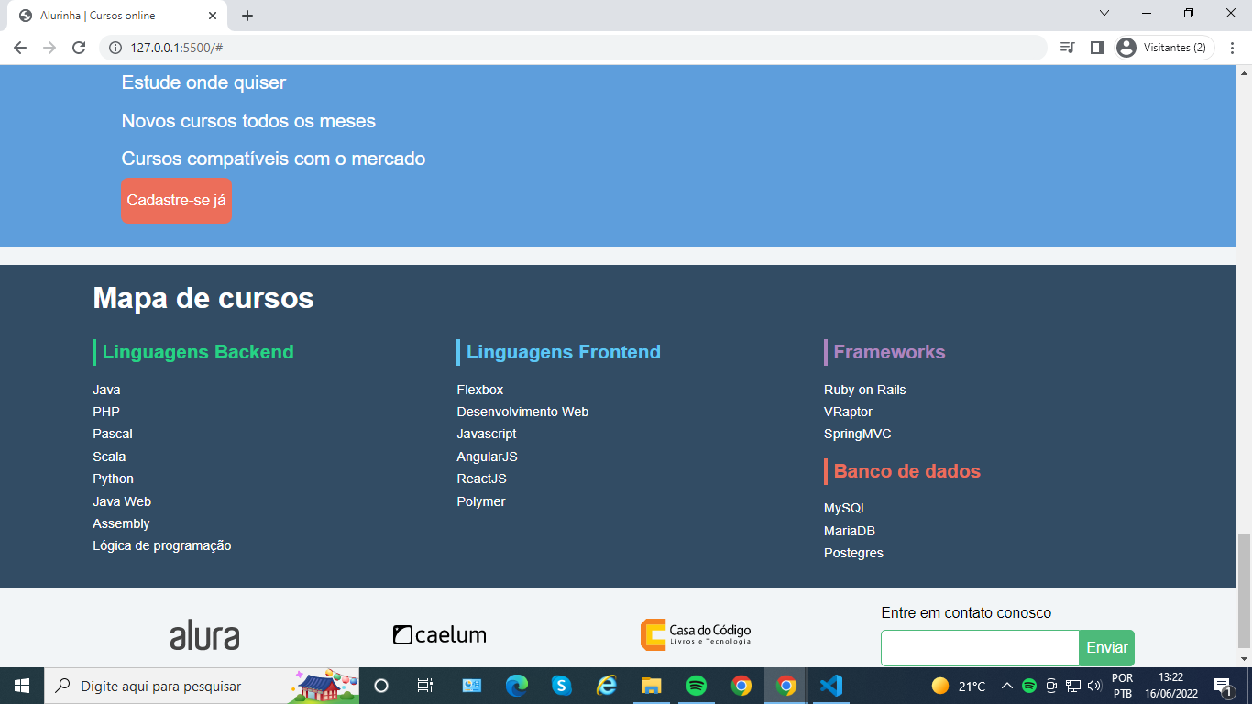Open the AngularJS course link
This screenshot has width=1252, height=704.
[x=488, y=456]
